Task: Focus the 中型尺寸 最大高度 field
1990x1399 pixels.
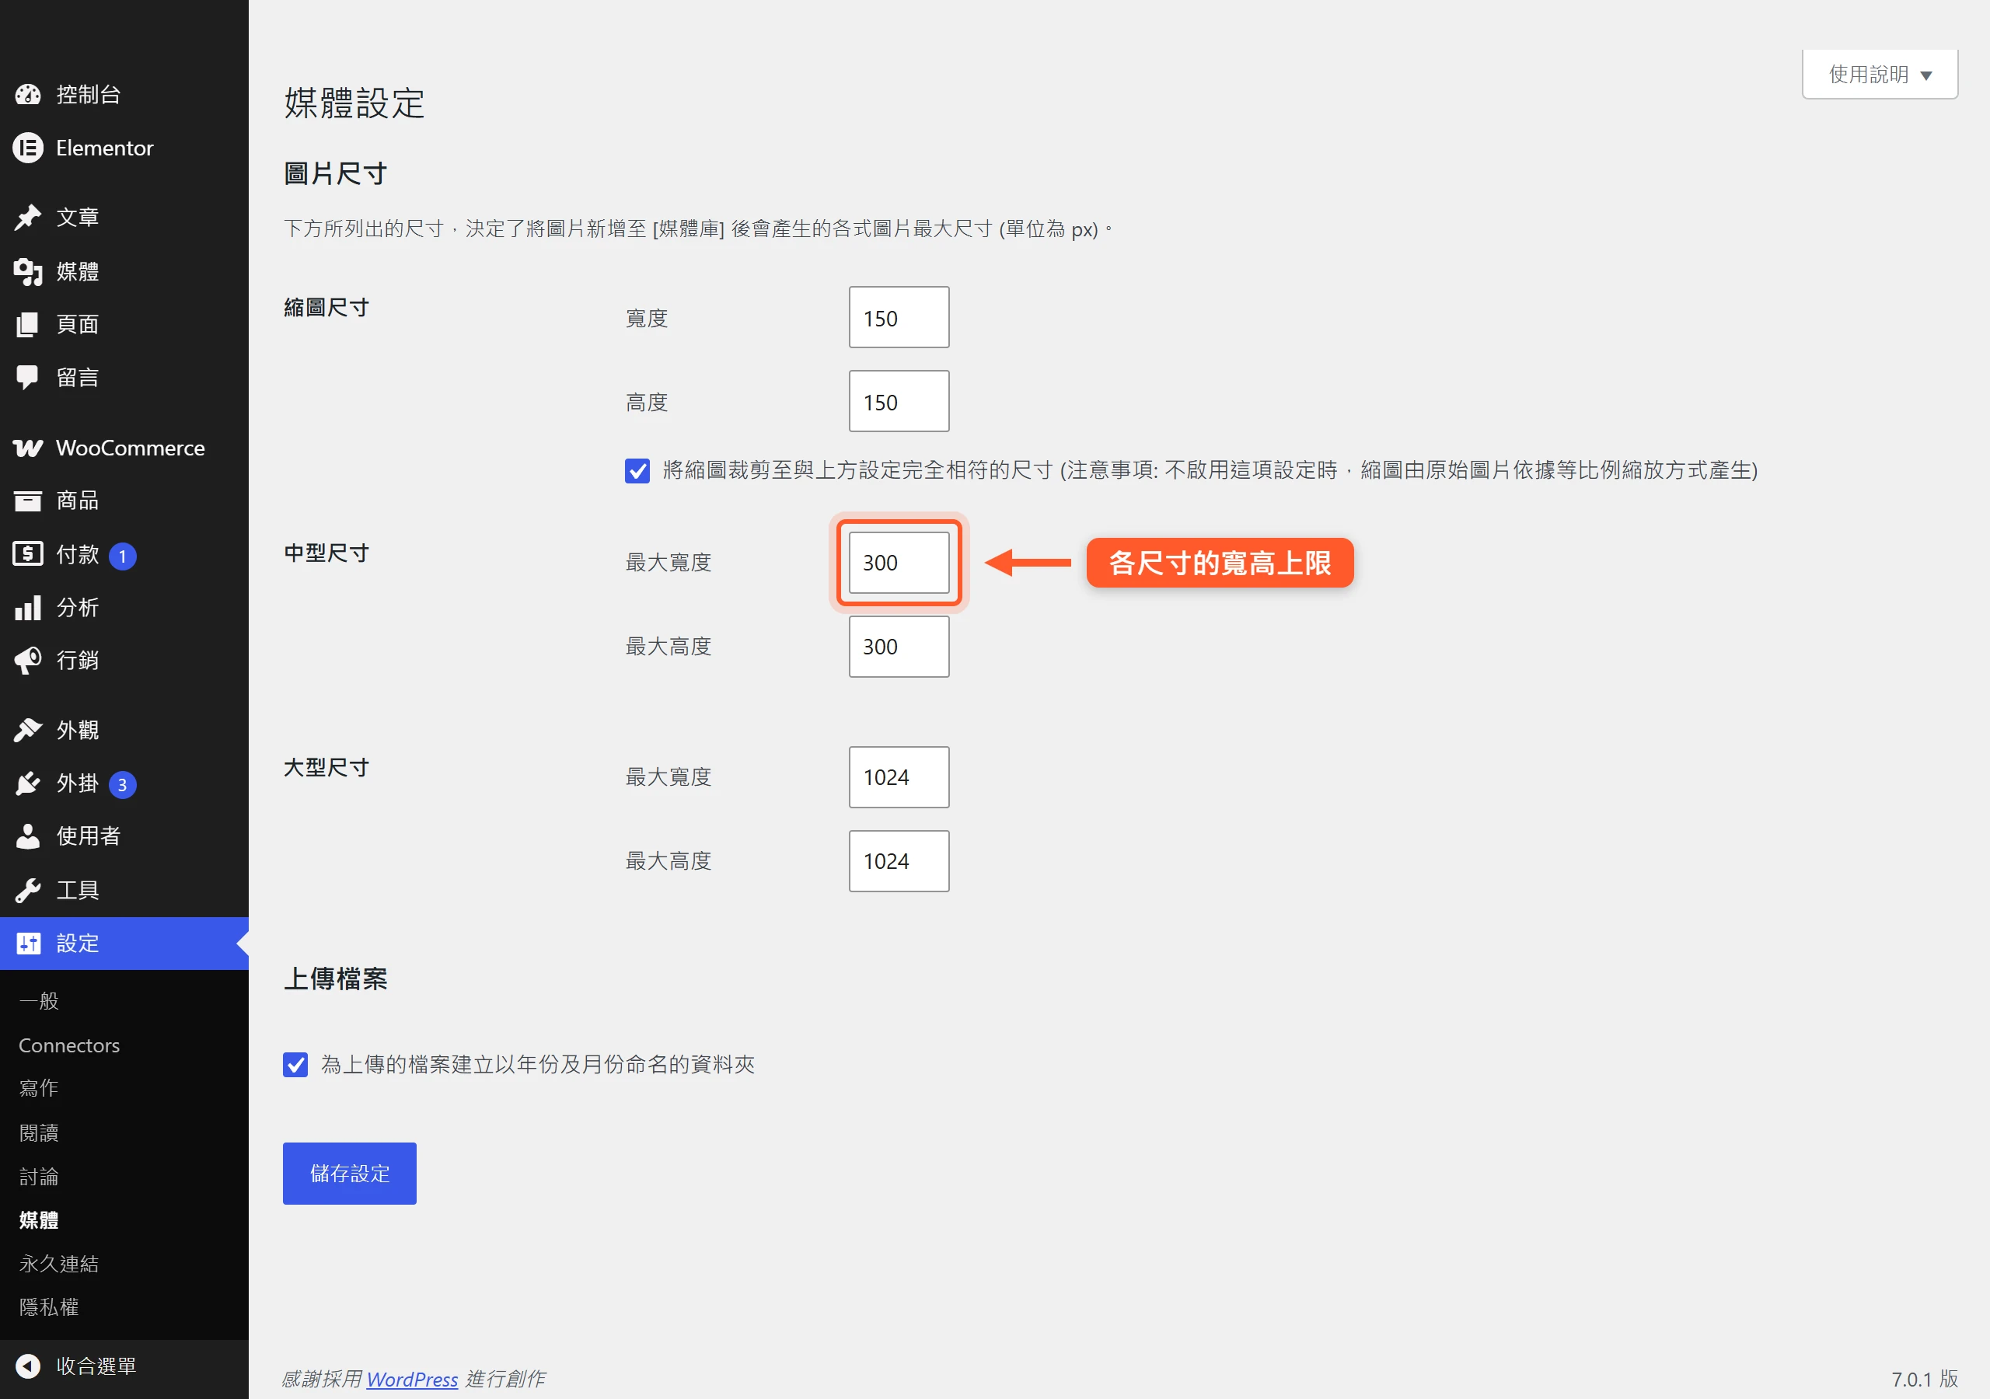Action: pyautogui.click(x=899, y=647)
